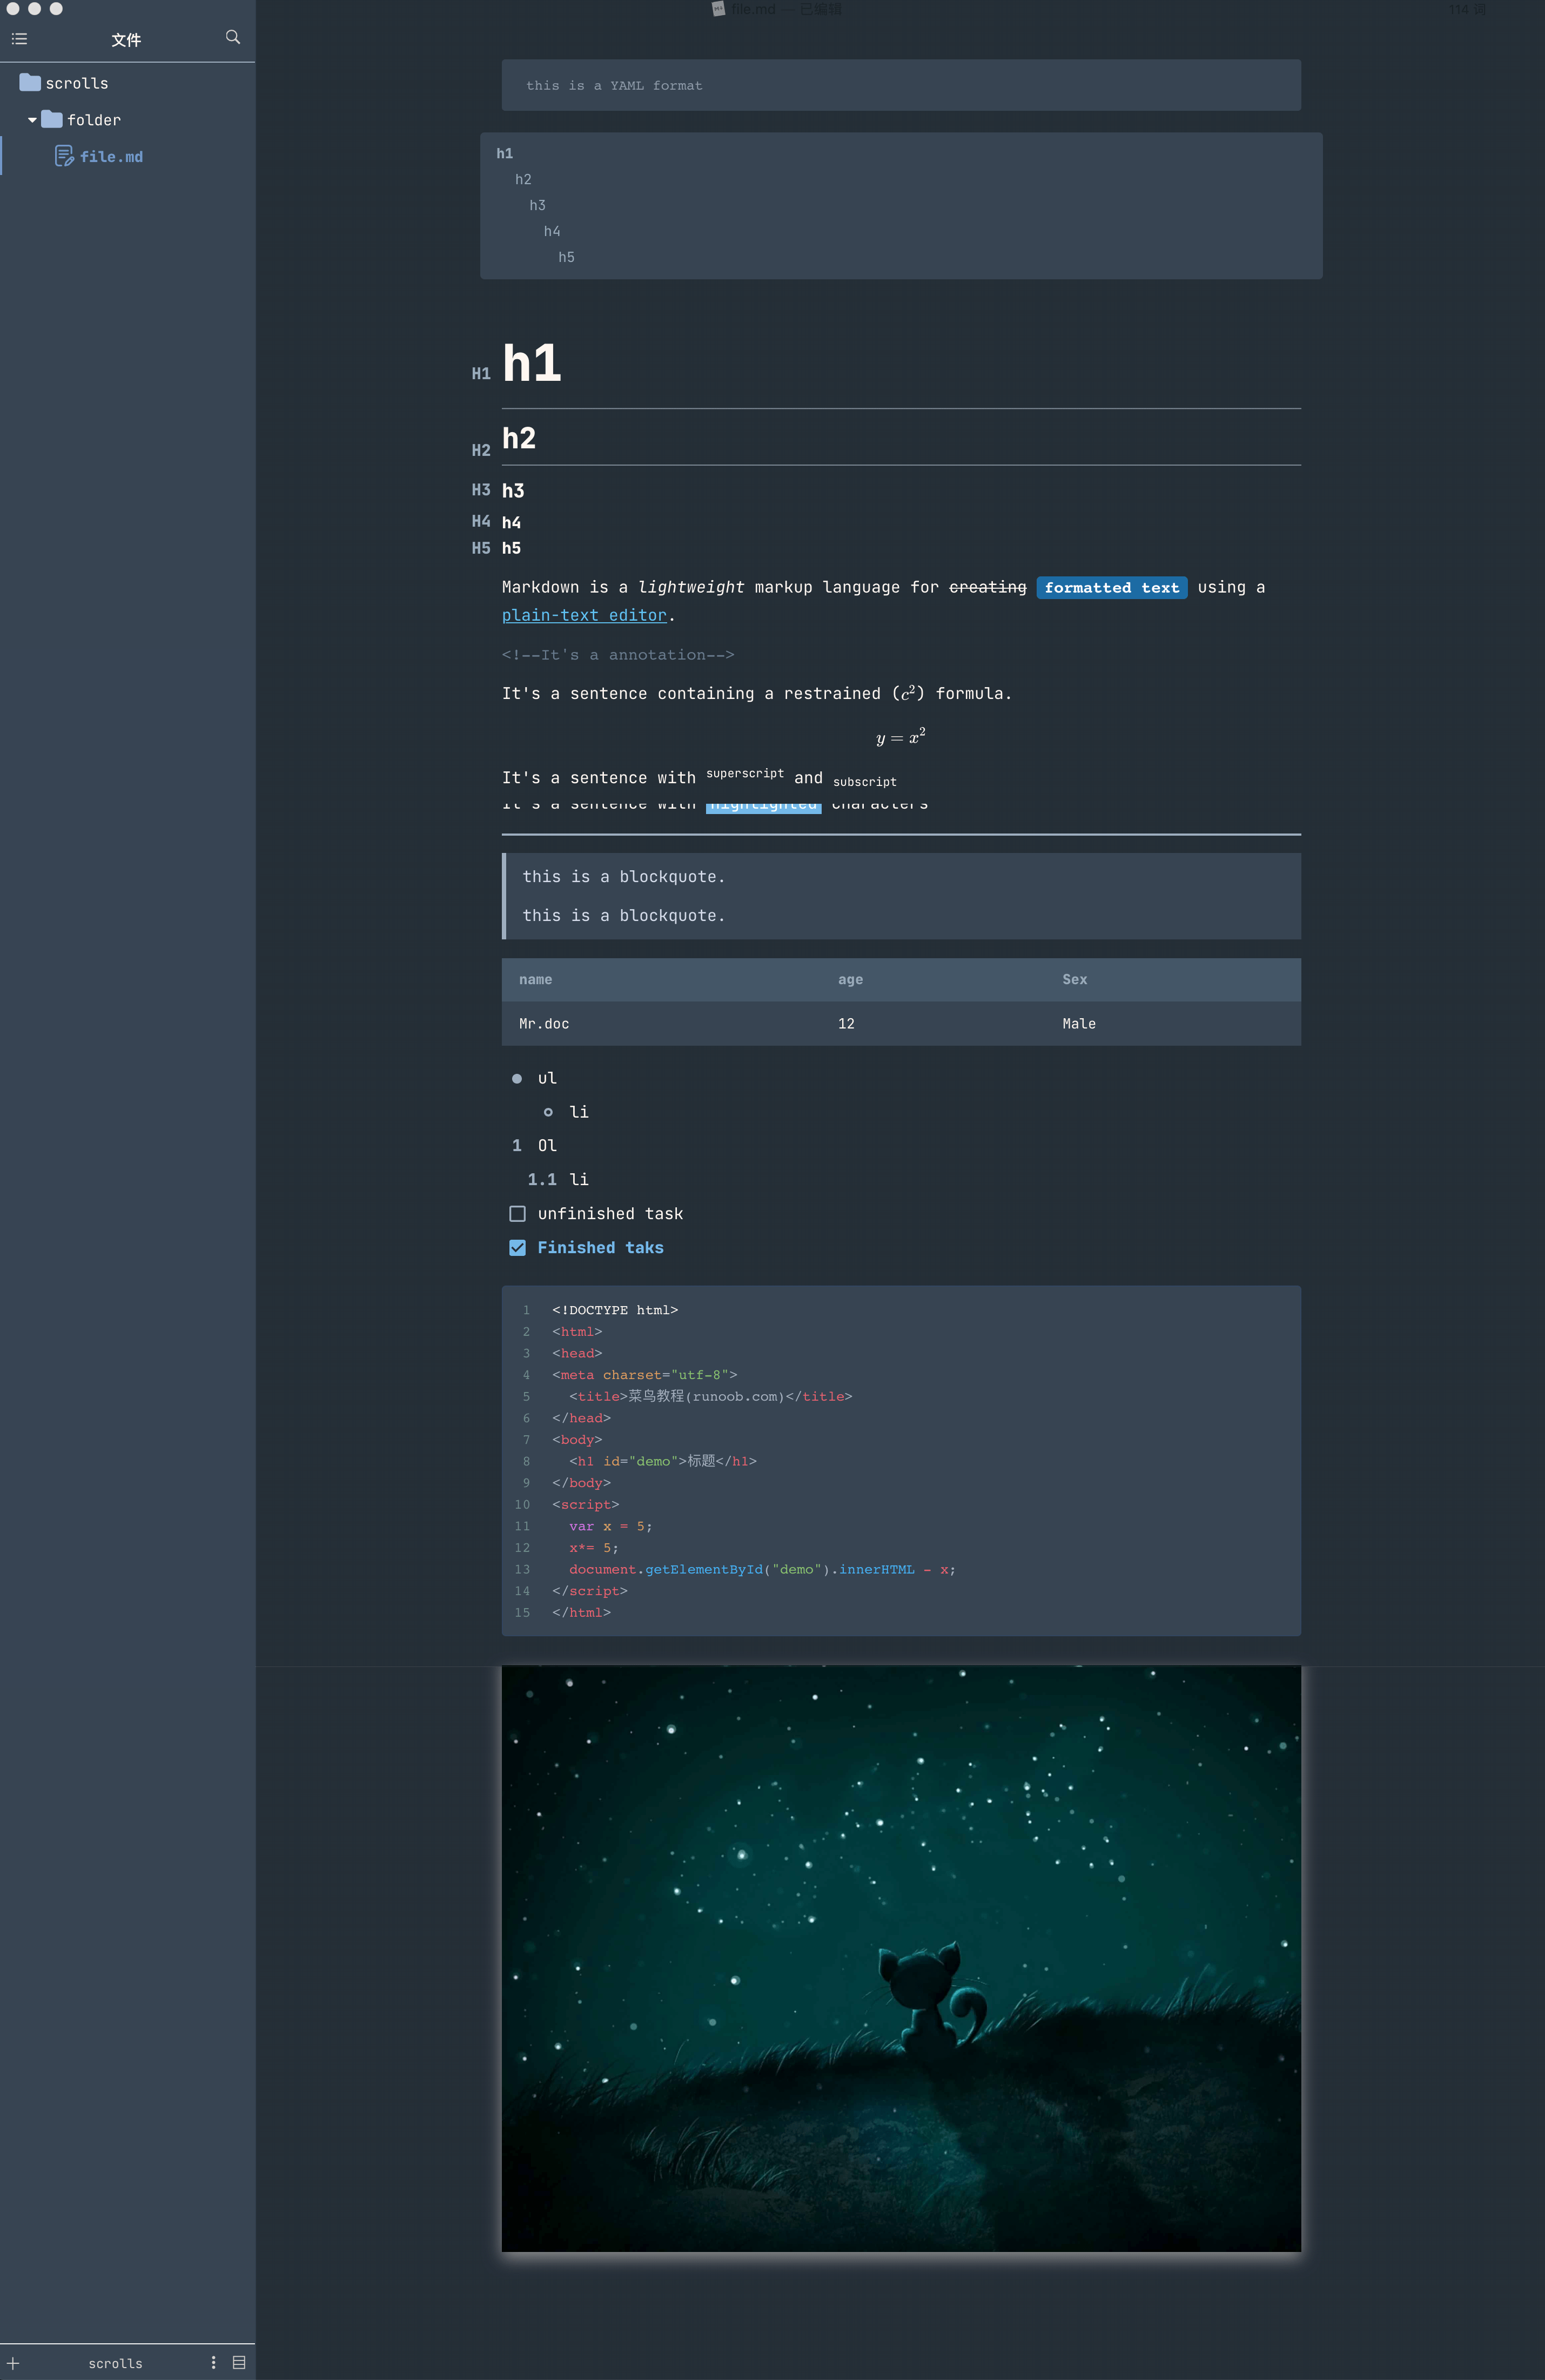Viewport: 1545px width, 2380px height.
Task: Click the scrolls folder icon
Action: 30,82
